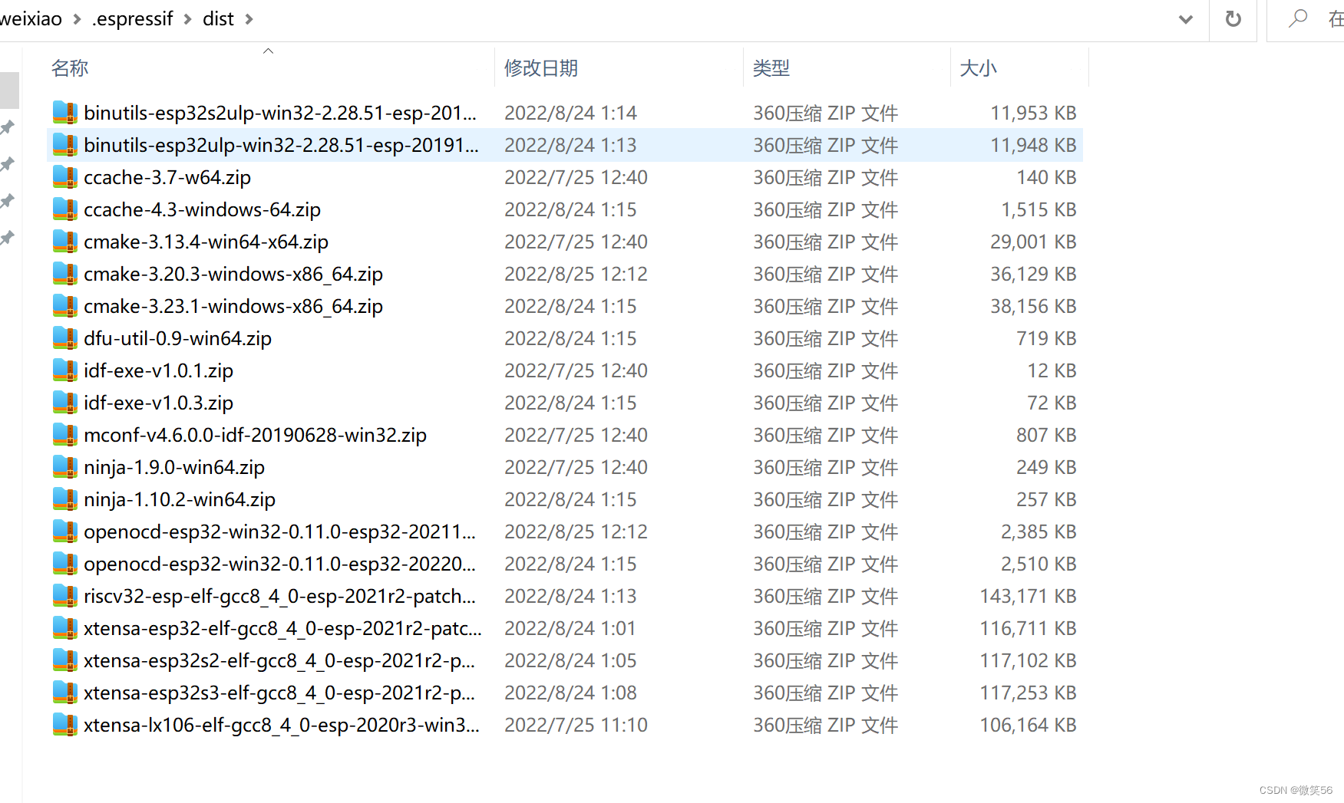Select file cmake-3.13.4-win64-x64.zip
Screen dimensions: 1344x803
[x=206, y=242]
